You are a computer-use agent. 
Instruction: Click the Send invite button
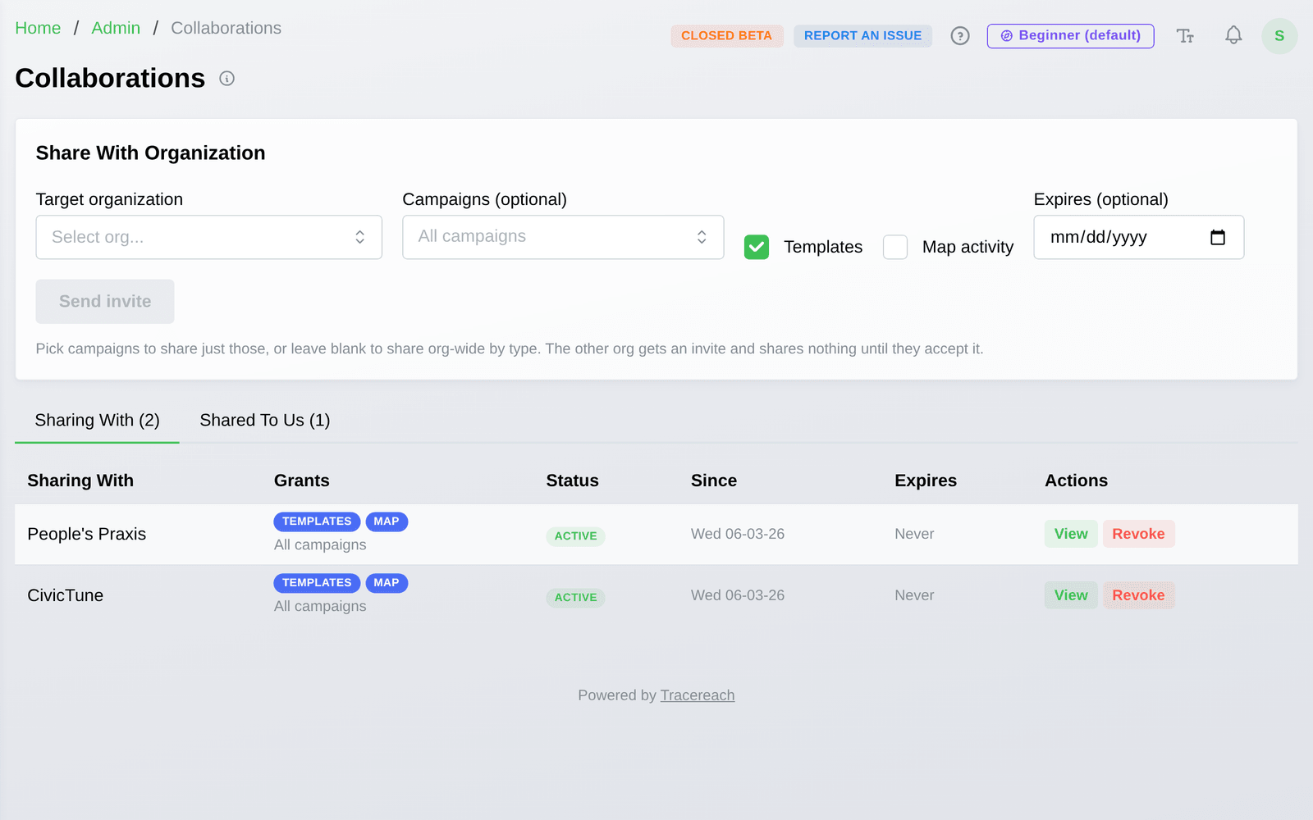click(x=105, y=301)
